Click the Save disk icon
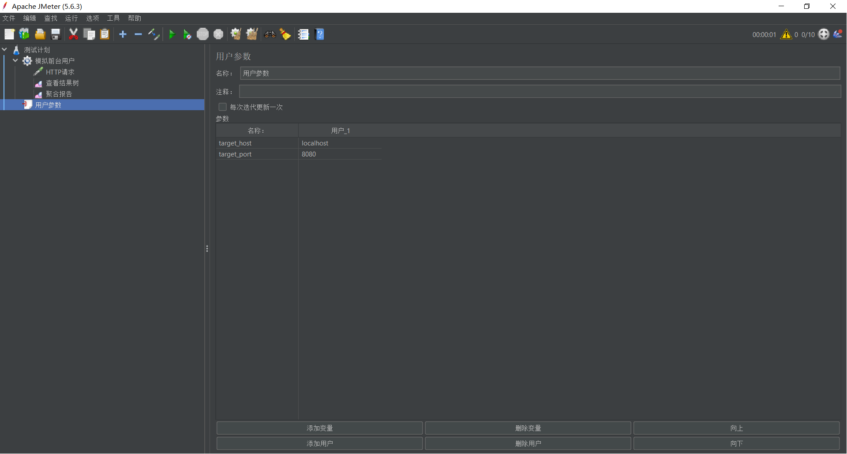This screenshot has width=847, height=454. point(56,34)
